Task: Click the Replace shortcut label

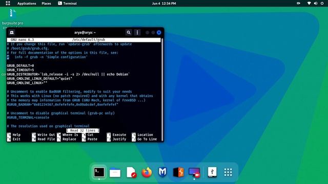Action: click(69, 139)
